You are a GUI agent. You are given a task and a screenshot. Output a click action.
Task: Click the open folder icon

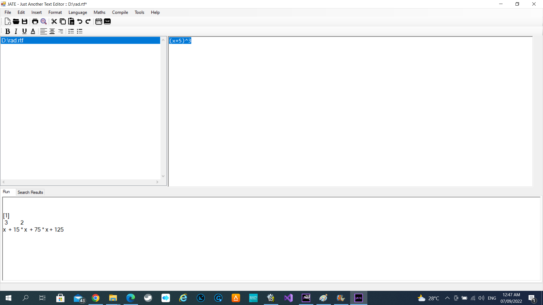[16, 21]
